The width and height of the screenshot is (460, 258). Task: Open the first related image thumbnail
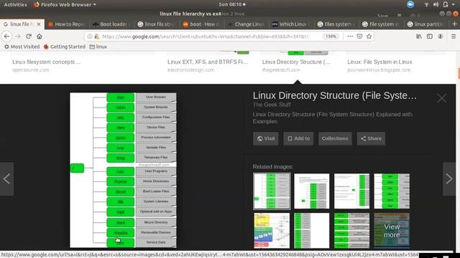(272, 191)
